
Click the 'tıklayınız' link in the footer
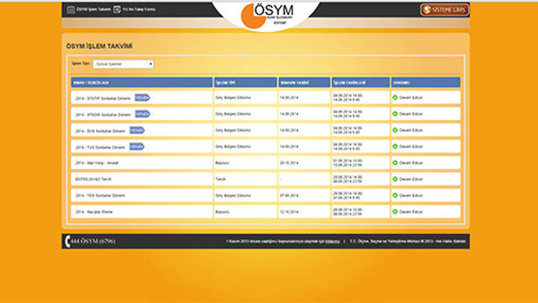[332, 241]
